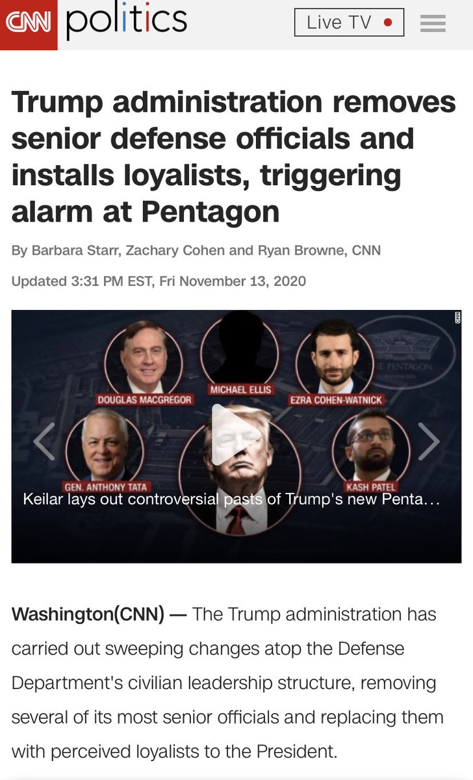473x780 pixels.
Task: Open the hamburger menu icon
Action: 433,23
